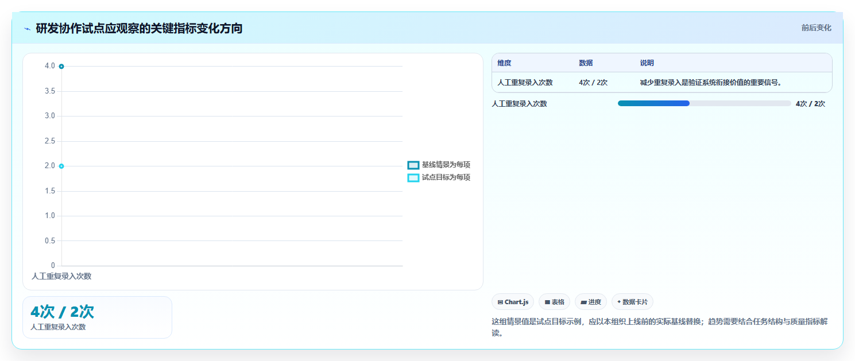Click the pilot target data point at 2.0
Viewport: 855px width, 361px height.
(x=61, y=166)
